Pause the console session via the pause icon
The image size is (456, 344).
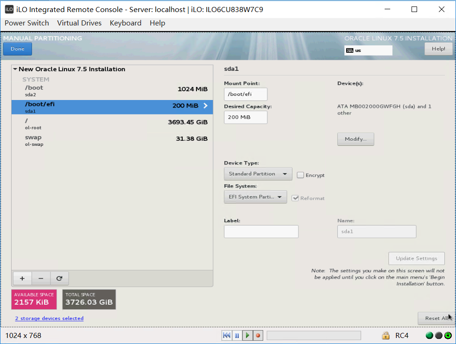pos(237,335)
